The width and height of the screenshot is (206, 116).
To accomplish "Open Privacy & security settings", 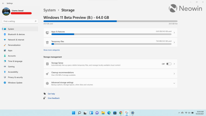I will (x=20, y=77).
